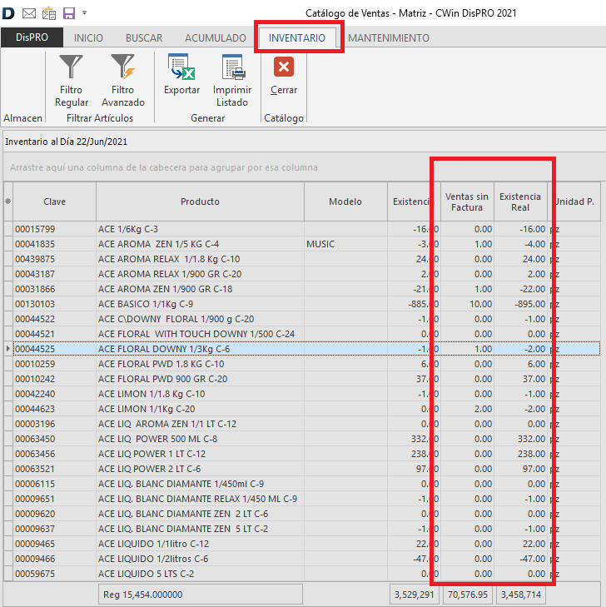The width and height of the screenshot is (606, 607).
Task: Click the Existencia Real column header
Action: 519,202
